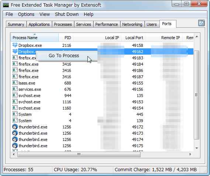Select the lsass.exe process name
The height and width of the screenshot is (176, 210).
27,83
